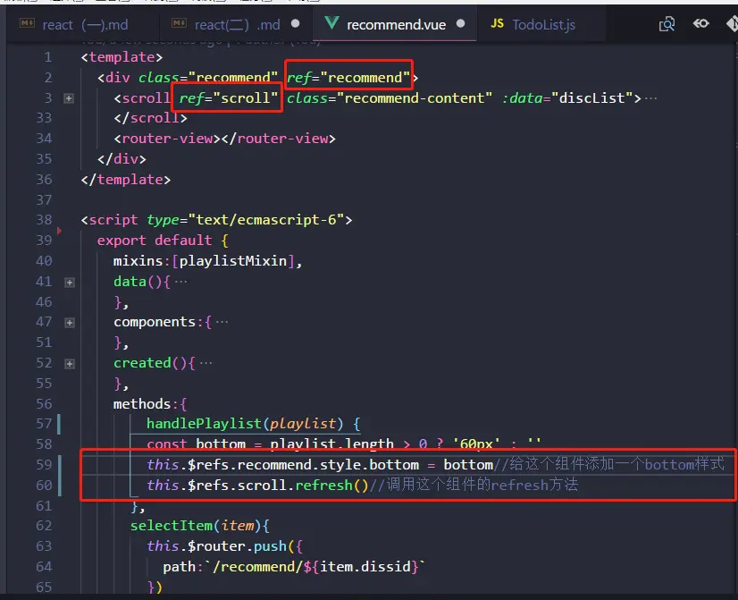
Task: Click $router.push on line 63
Action: tap(238, 546)
